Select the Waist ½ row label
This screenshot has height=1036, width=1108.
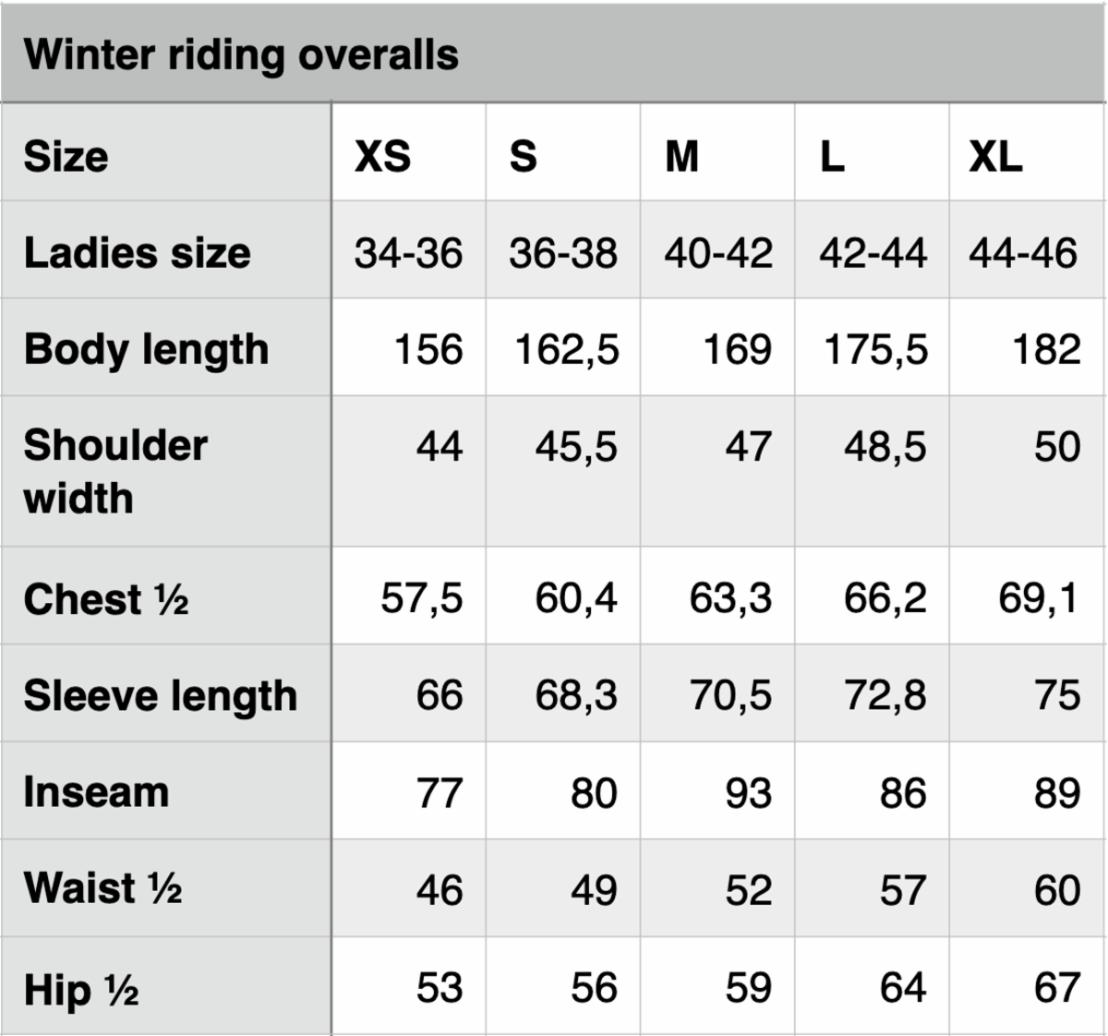click(x=102, y=888)
